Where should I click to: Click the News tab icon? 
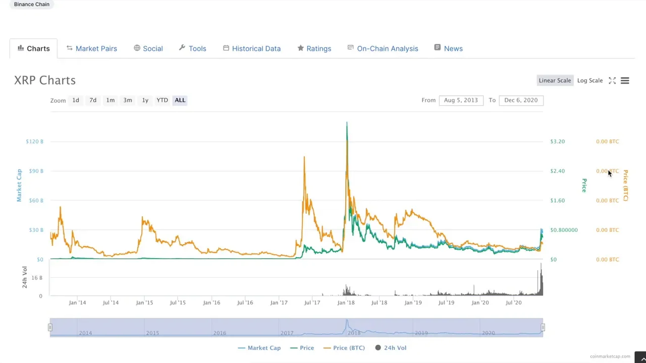click(438, 47)
